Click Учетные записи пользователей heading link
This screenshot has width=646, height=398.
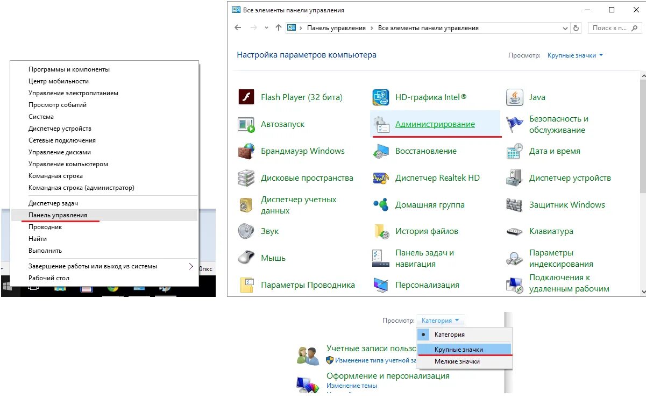pyautogui.click(x=372, y=349)
